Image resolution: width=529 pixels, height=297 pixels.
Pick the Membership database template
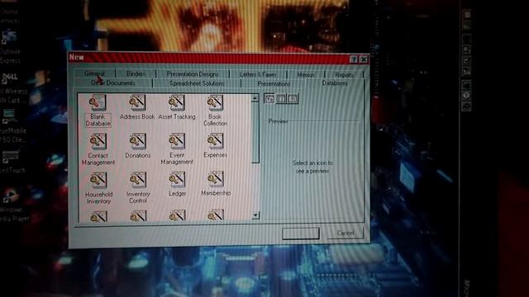point(216,184)
